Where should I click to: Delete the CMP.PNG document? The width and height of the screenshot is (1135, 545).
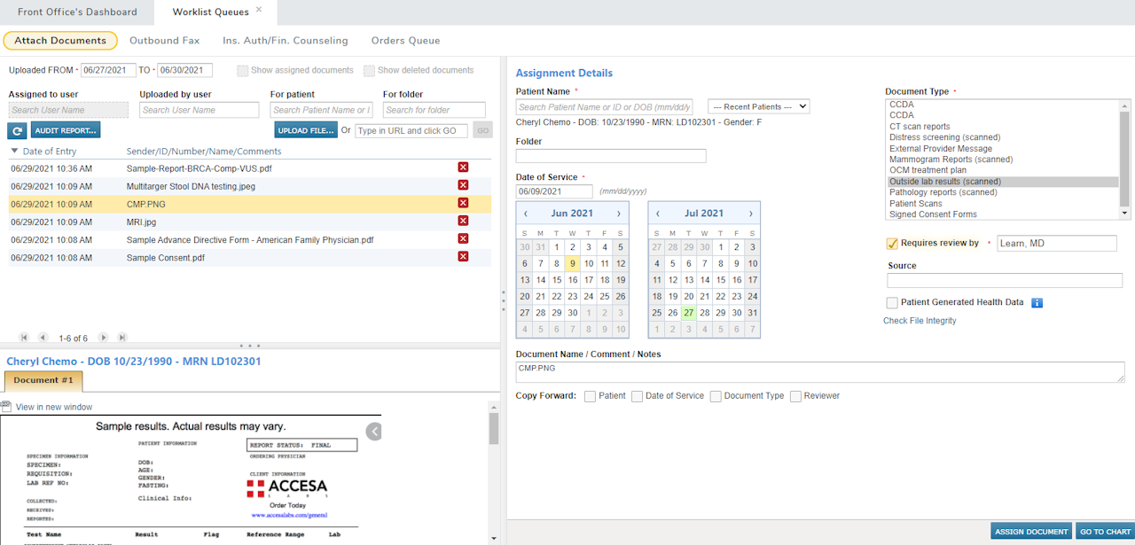click(x=463, y=203)
